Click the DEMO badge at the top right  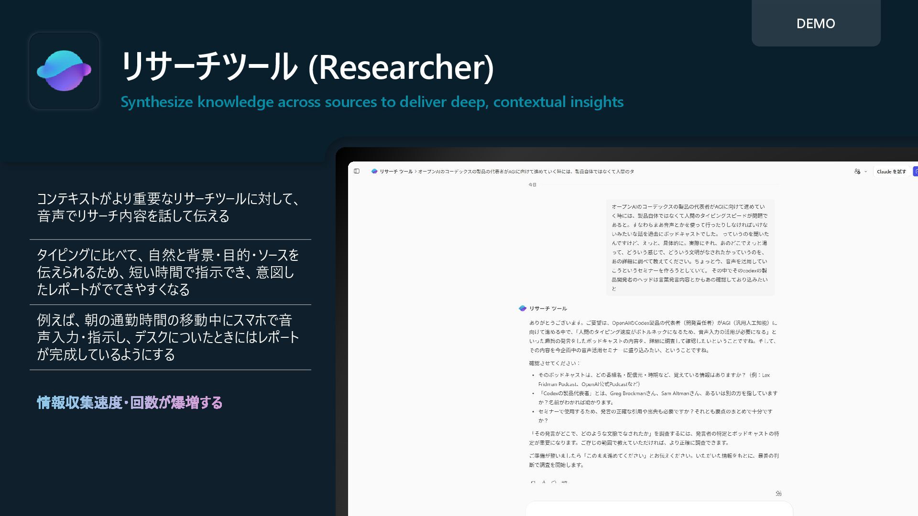(x=816, y=23)
